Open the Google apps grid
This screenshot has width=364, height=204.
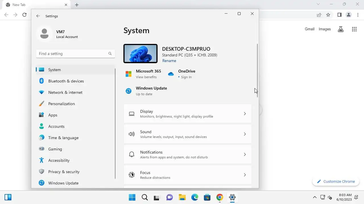point(354,29)
